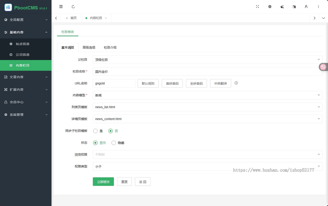Click the tabs scroll-left arrow
The image size is (328, 206).
tap(56, 18)
